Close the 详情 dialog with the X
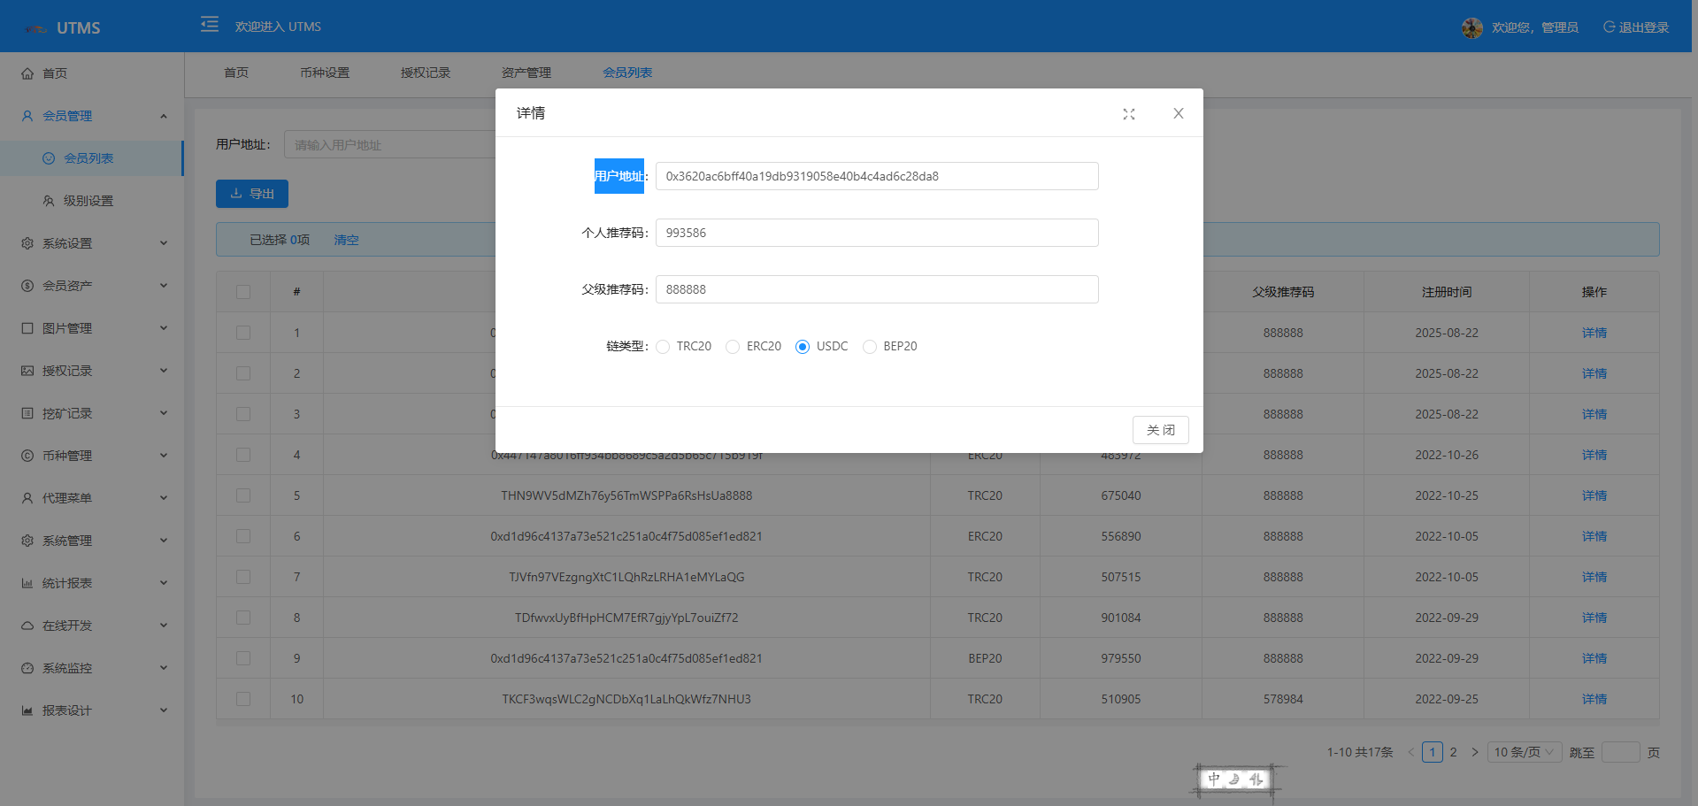 (x=1178, y=113)
